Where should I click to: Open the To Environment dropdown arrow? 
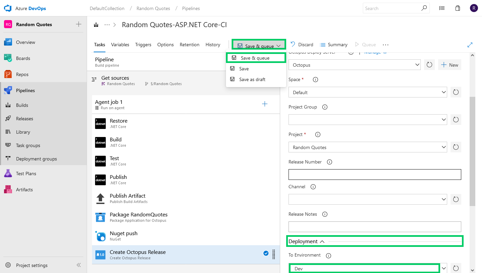pyautogui.click(x=444, y=268)
